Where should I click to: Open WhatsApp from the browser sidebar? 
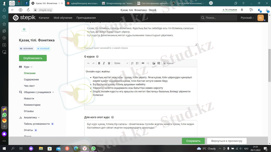coord(4,115)
